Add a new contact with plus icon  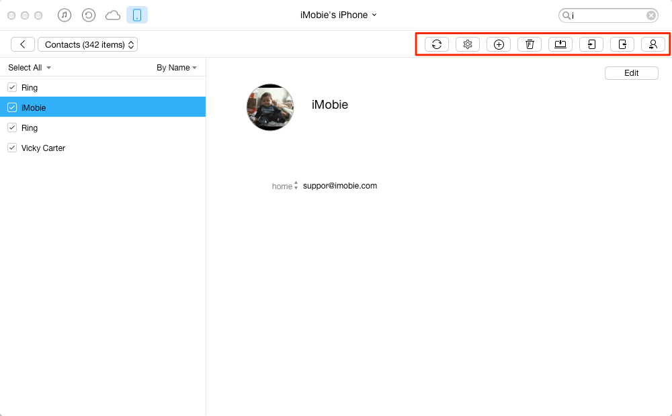[x=499, y=44]
